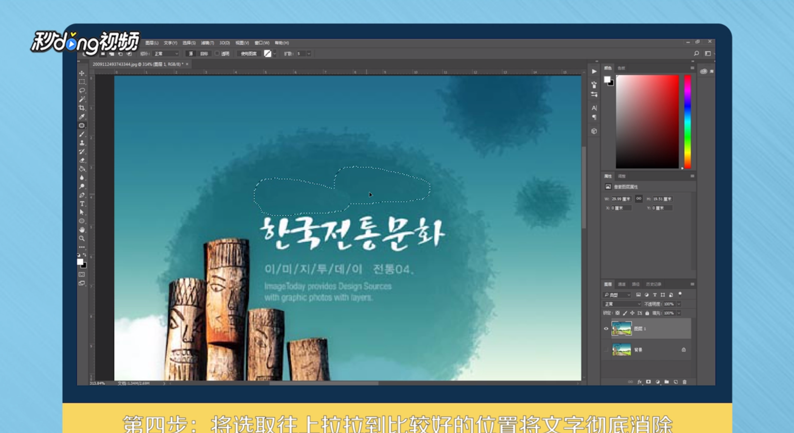Open search icon in options bar
This screenshot has width=794, height=433.
click(x=696, y=53)
